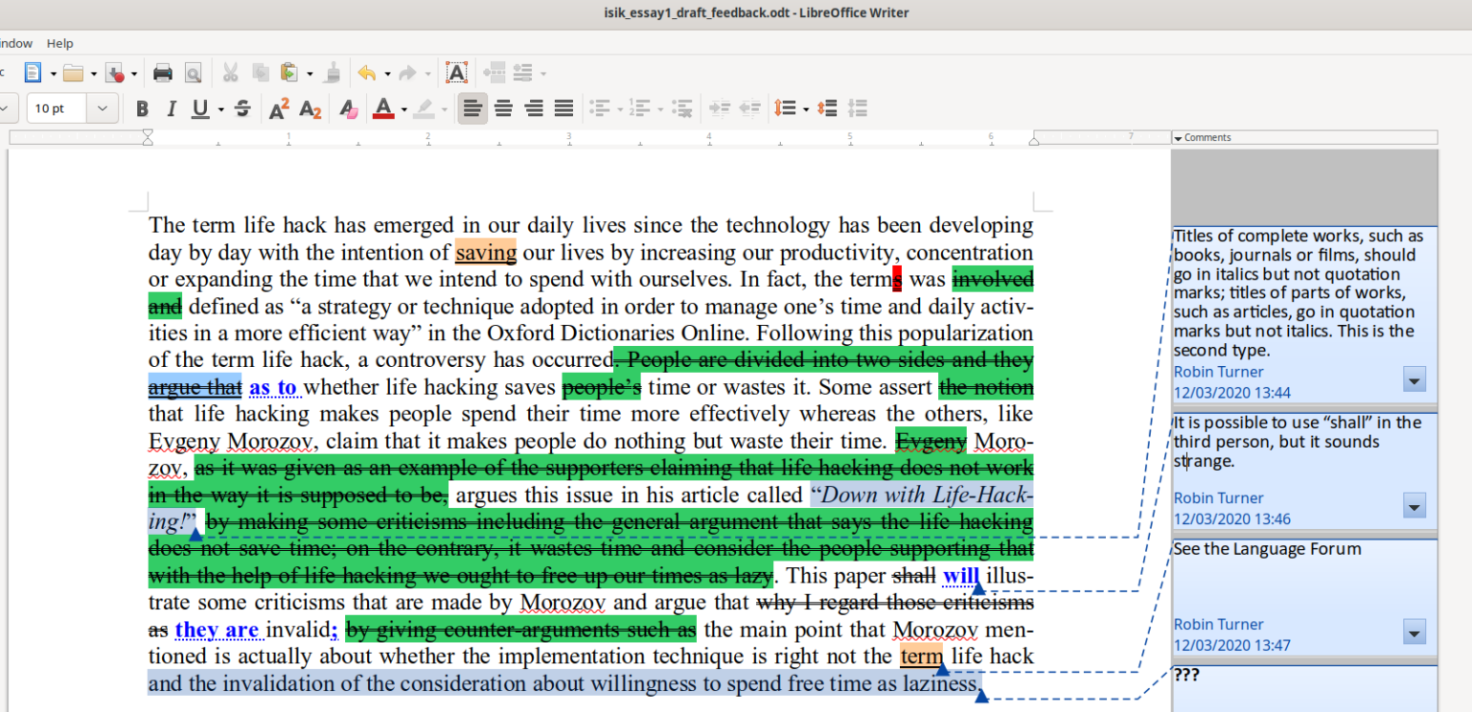Image resolution: width=1472 pixels, height=712 pixels.
Task: Open the Window menu
Action: pyautogui.click(x=14, y=43)
